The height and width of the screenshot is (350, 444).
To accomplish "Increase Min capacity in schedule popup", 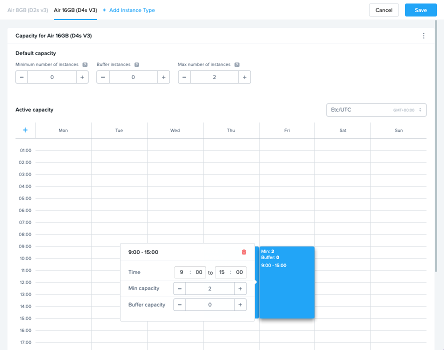I will pyautogui.click(x=240, y=289).
